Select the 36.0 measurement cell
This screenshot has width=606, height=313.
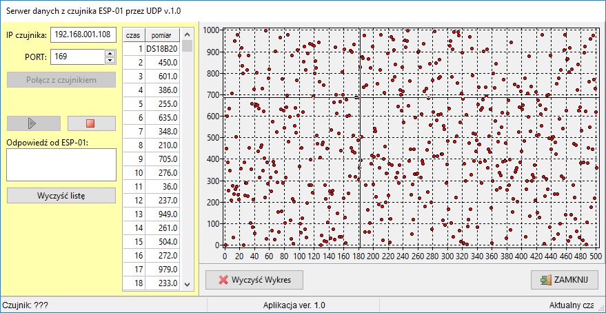[x=162, y=187]
